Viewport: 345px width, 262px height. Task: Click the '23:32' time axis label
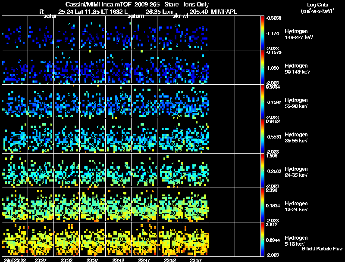click(x=66, y=260)
